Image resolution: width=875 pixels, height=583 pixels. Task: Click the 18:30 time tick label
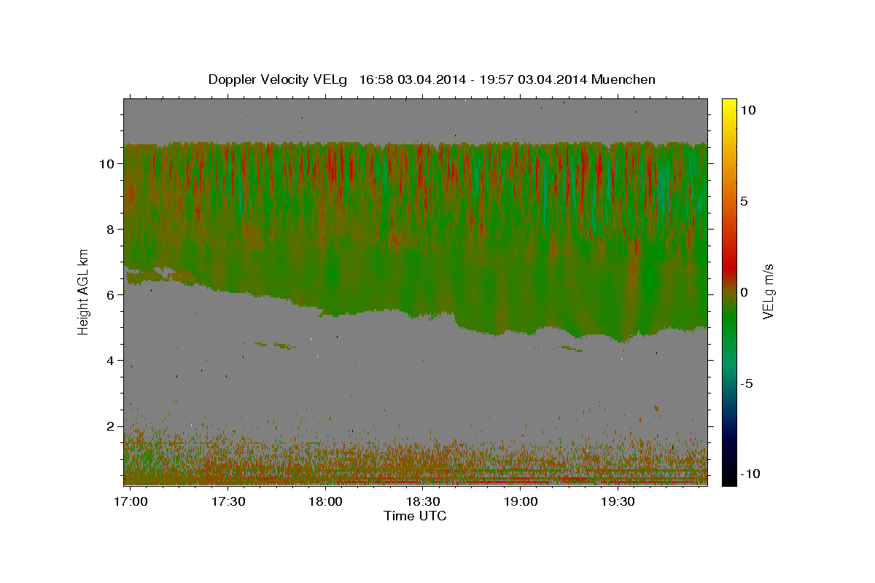(423, 501)
